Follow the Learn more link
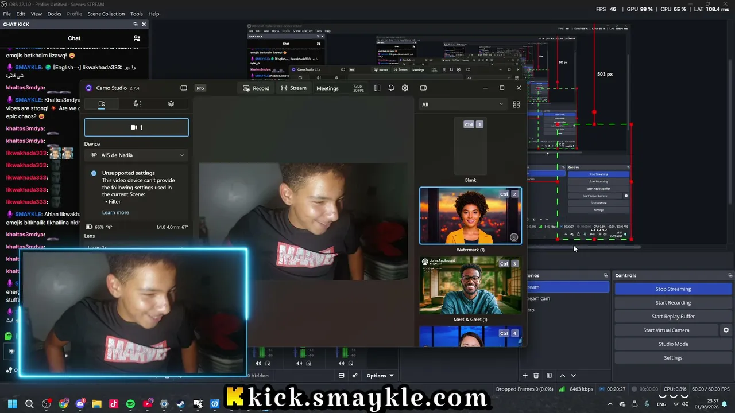The width and height of the screenshot is (735, 413). [x=115, y=212]
